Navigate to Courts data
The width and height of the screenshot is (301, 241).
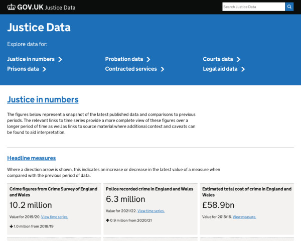218,59
